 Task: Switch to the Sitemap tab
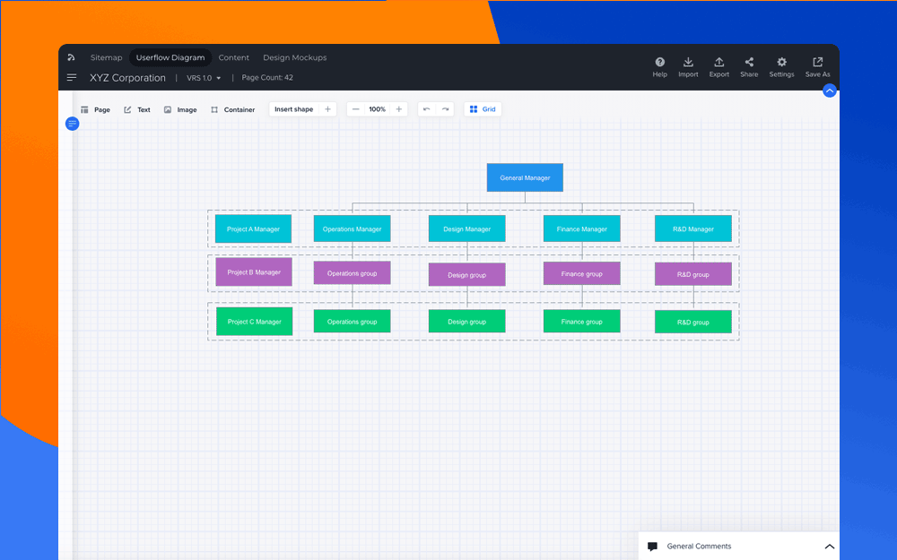coord(106,57)
